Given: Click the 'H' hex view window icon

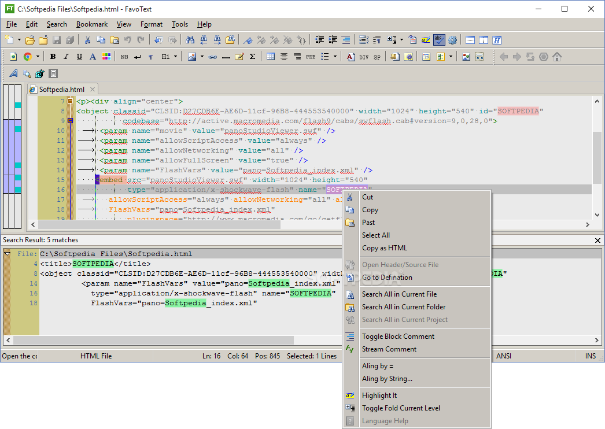Looking at the screenshot, I should click(497, 40).
